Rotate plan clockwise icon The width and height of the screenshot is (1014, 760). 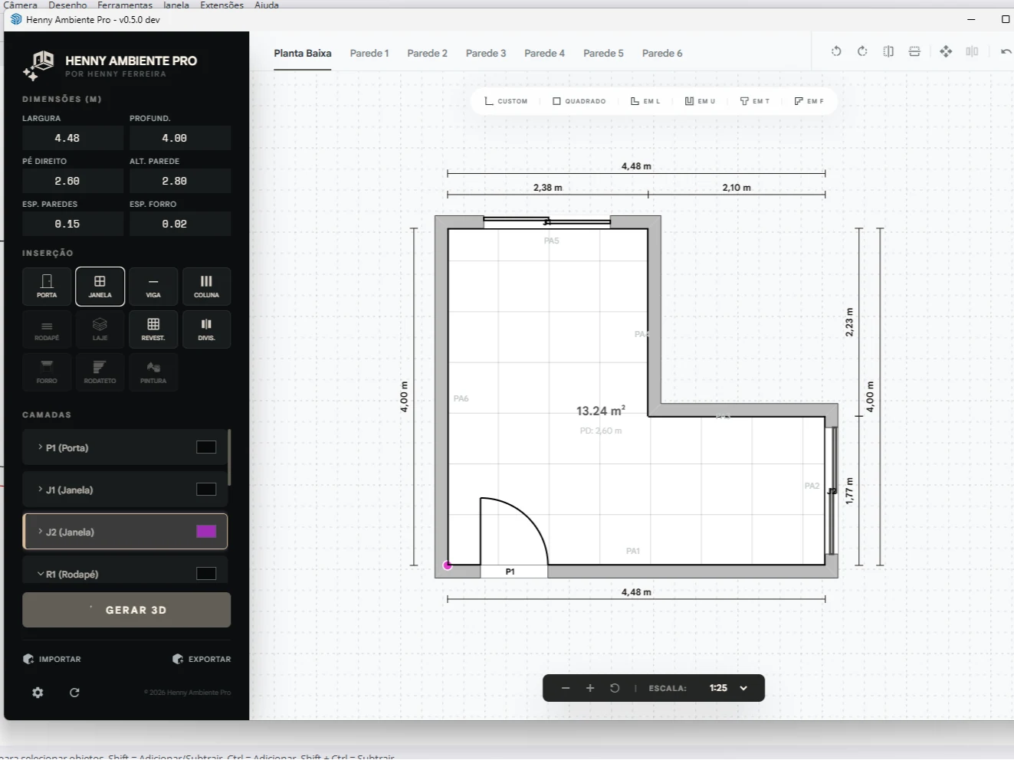point(862,51)
